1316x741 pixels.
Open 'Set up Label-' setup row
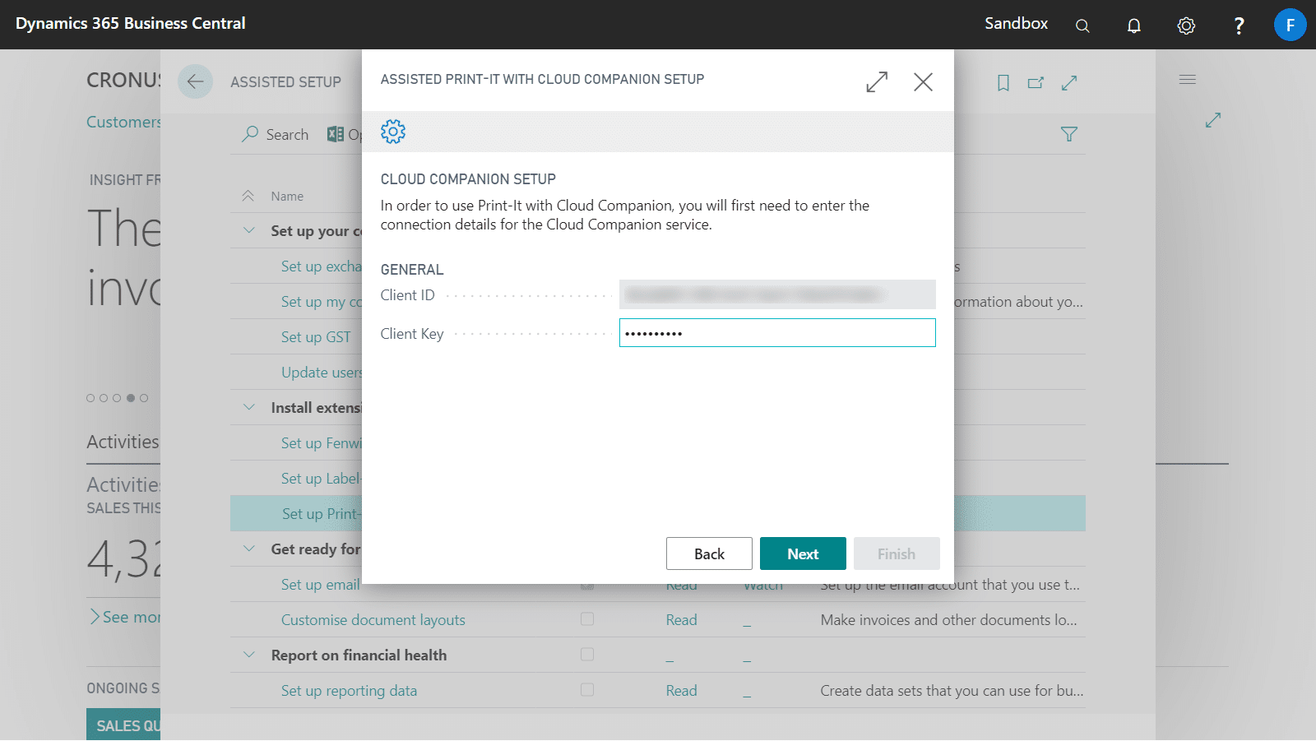pos(321,479)
